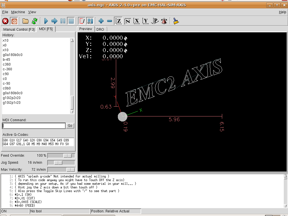Image resolution: width=288 pixels, height=216 pixels.
Task: Switch to perspective view P
Action: click(155, 21)
